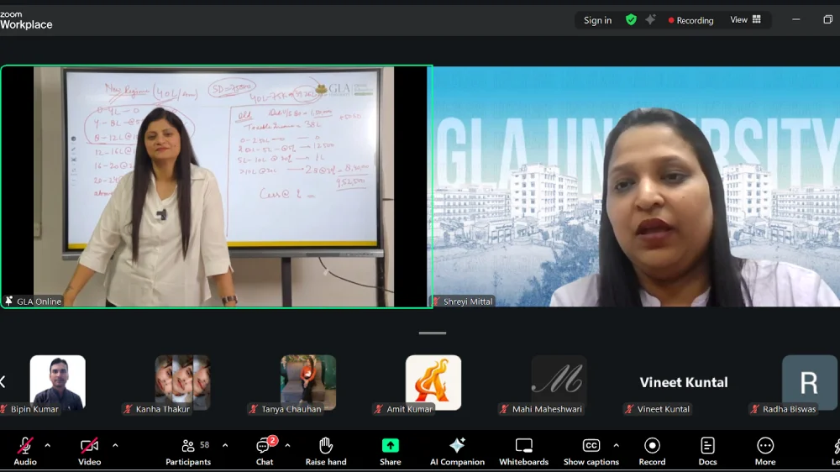Turn on camera with Video button

coord(89,450)
